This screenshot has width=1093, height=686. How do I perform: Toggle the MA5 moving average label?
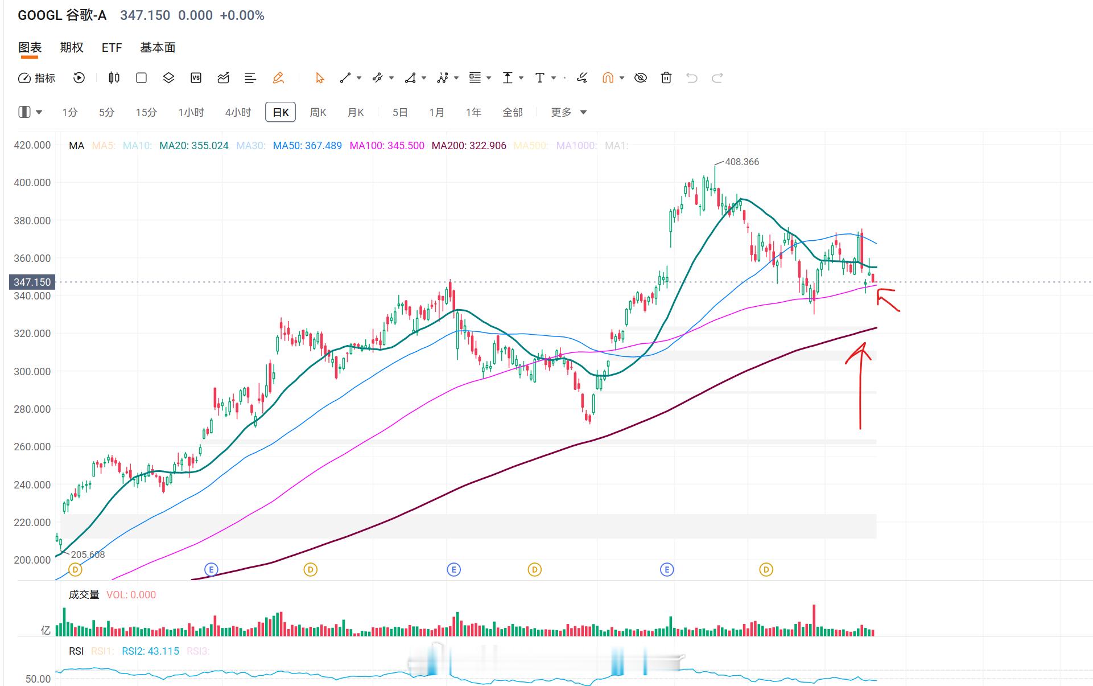(x=104, y=146)
